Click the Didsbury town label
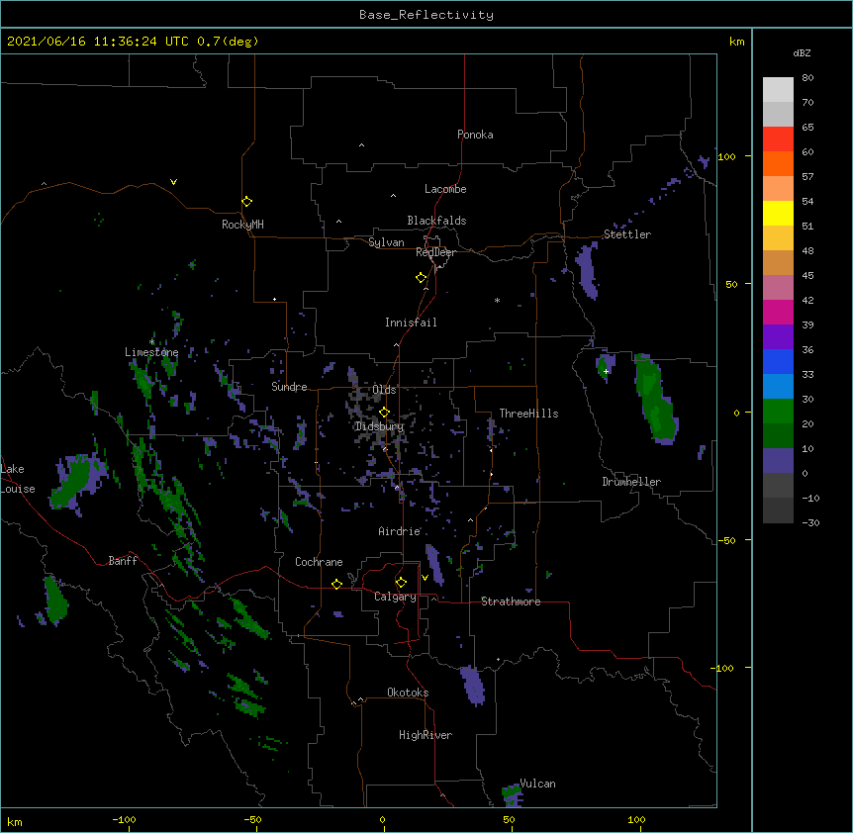 pos(379,426)
